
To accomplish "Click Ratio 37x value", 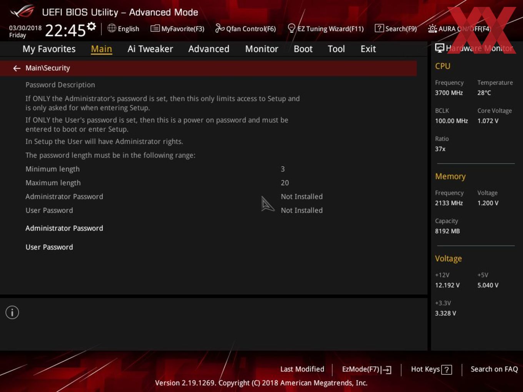I will click(440, 149).
